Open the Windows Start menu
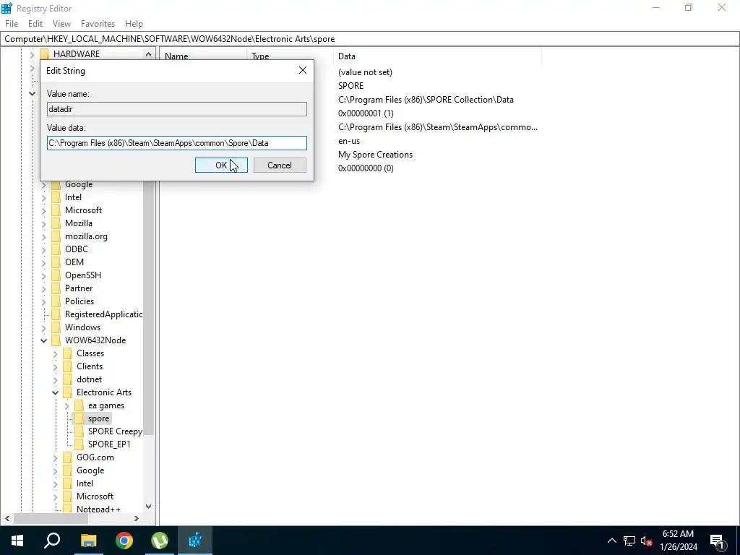The width and height of the screenshot is (740, 555). pos(17,541)
